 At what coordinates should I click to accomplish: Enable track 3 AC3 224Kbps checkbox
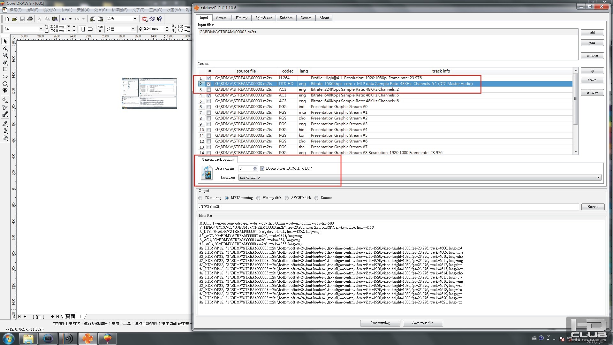tap(208, 90)
